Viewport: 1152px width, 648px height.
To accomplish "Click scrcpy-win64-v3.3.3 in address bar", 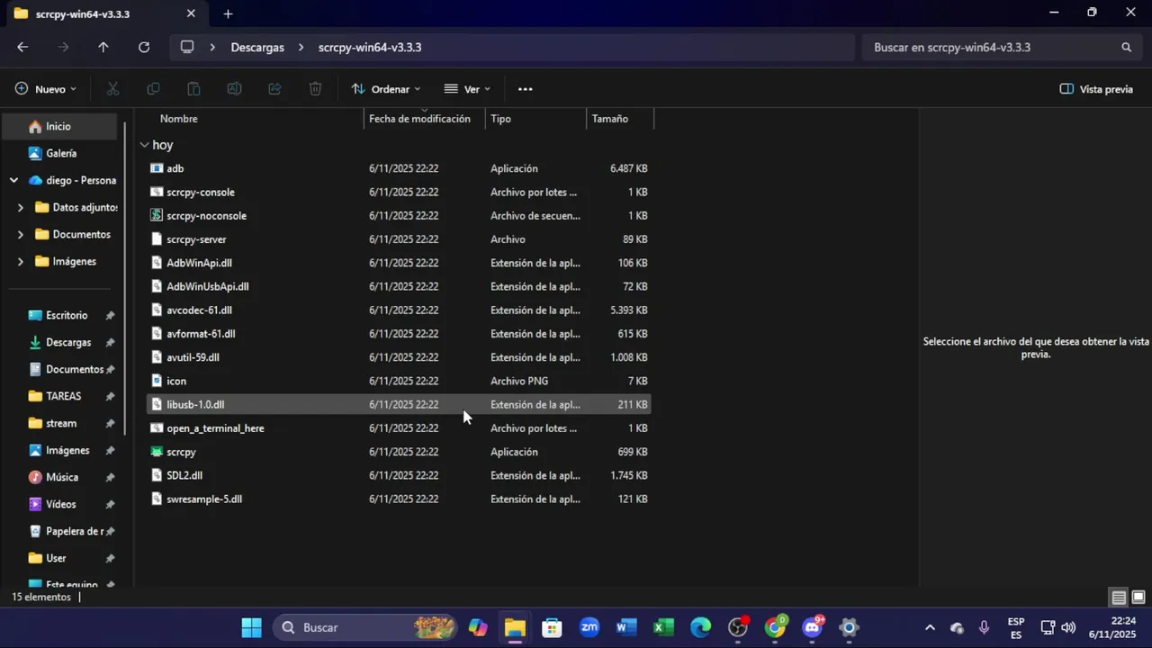I will (x=370, y=47).
